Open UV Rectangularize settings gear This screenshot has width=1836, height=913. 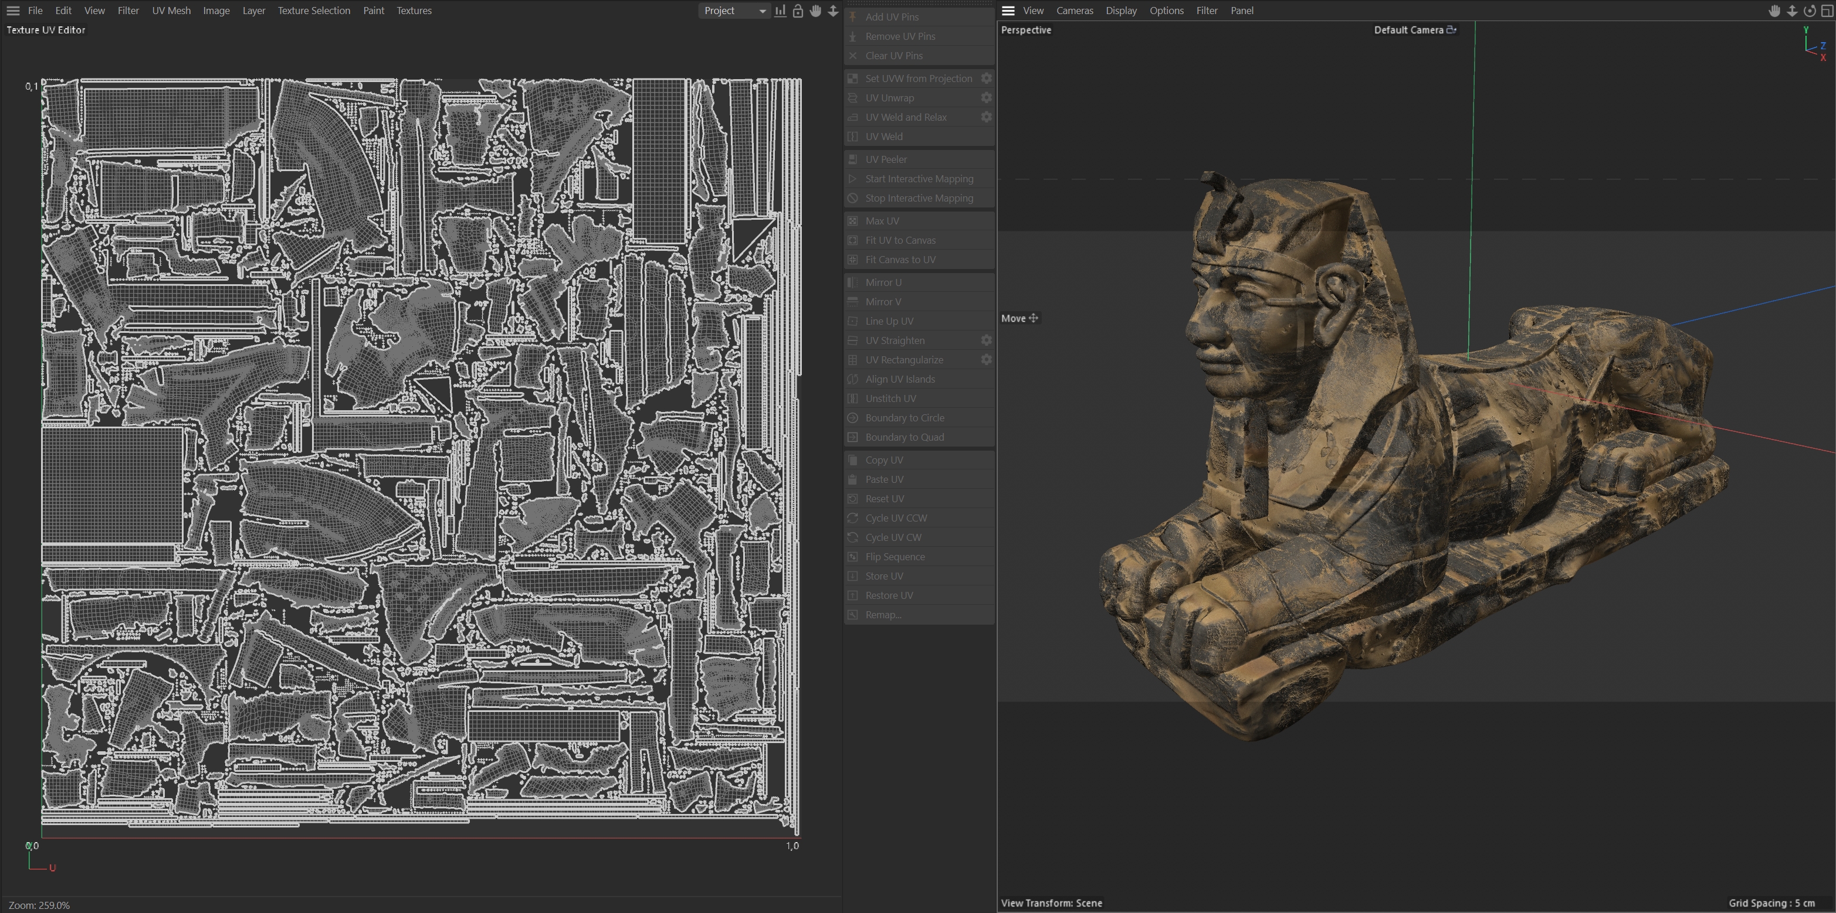coord(987,360)
